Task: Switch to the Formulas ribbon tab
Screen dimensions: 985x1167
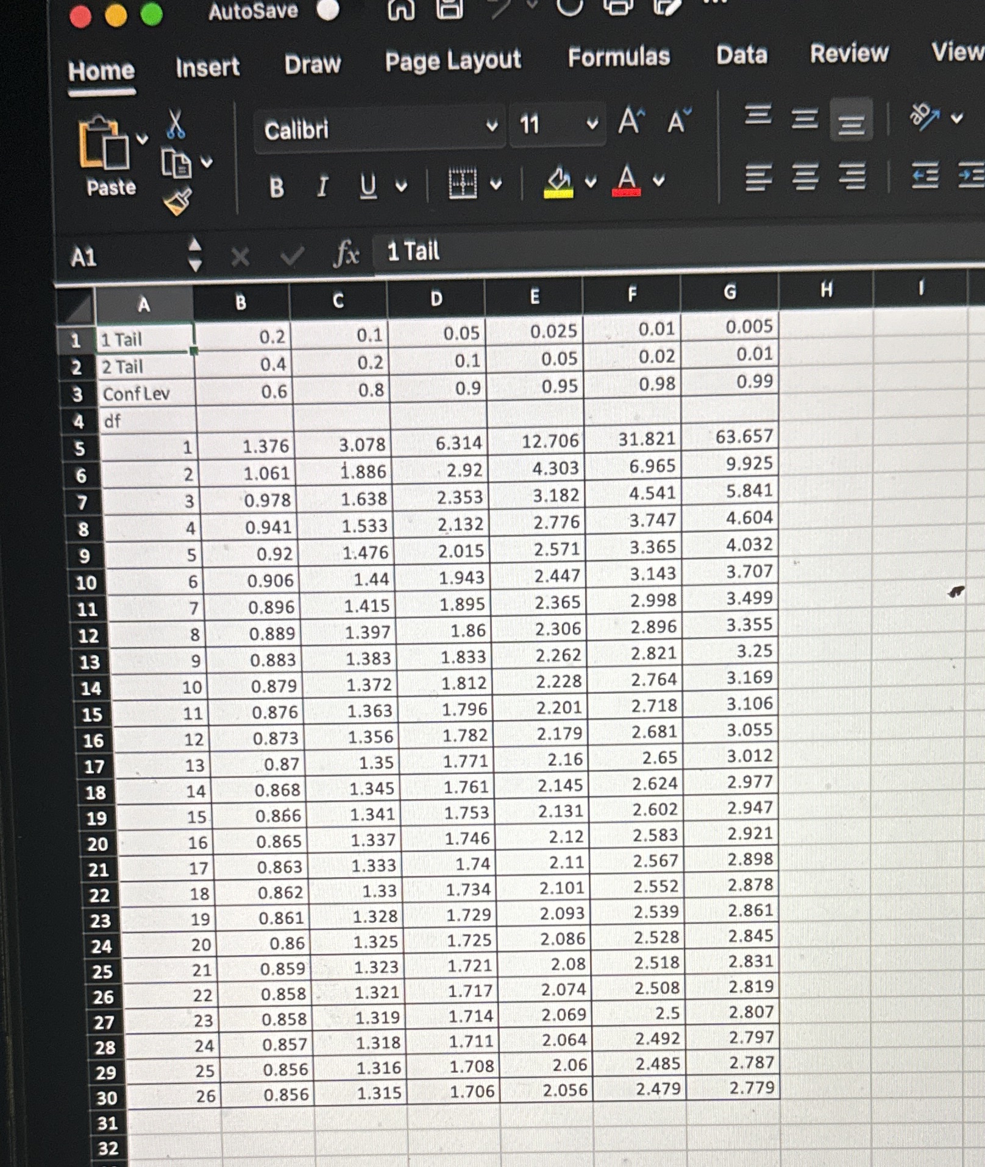Action: point(617,56)
